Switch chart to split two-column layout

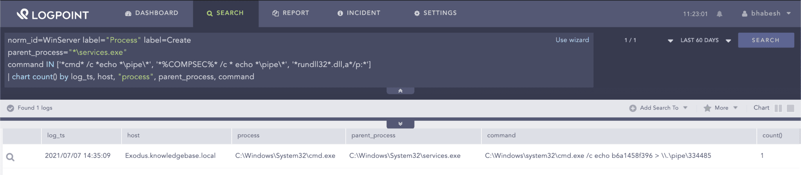point(778,108)
